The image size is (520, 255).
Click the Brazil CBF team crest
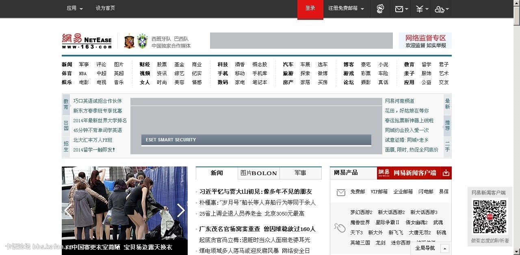point(142,41)
